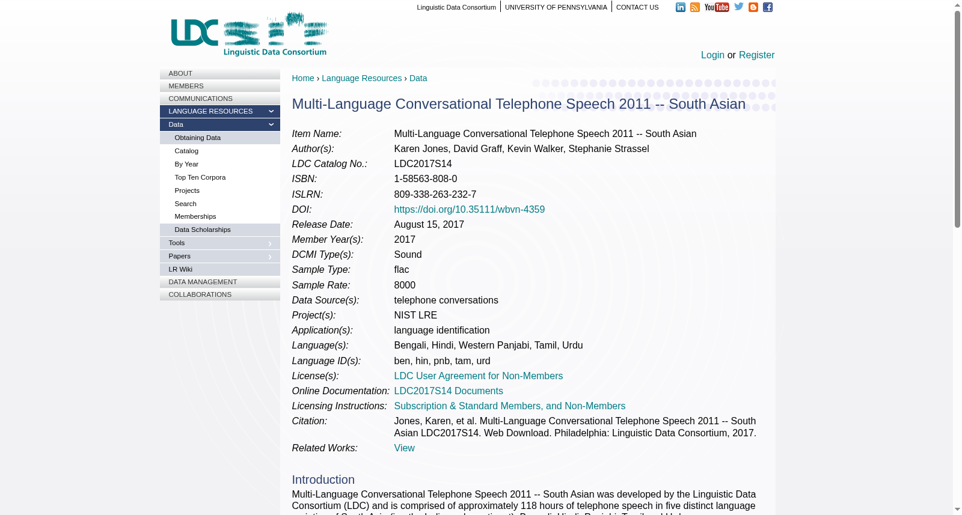Image resolution: width=962 pixels, height=515 pixels.
Task: Click the Register link
Action: click(756, 55)
